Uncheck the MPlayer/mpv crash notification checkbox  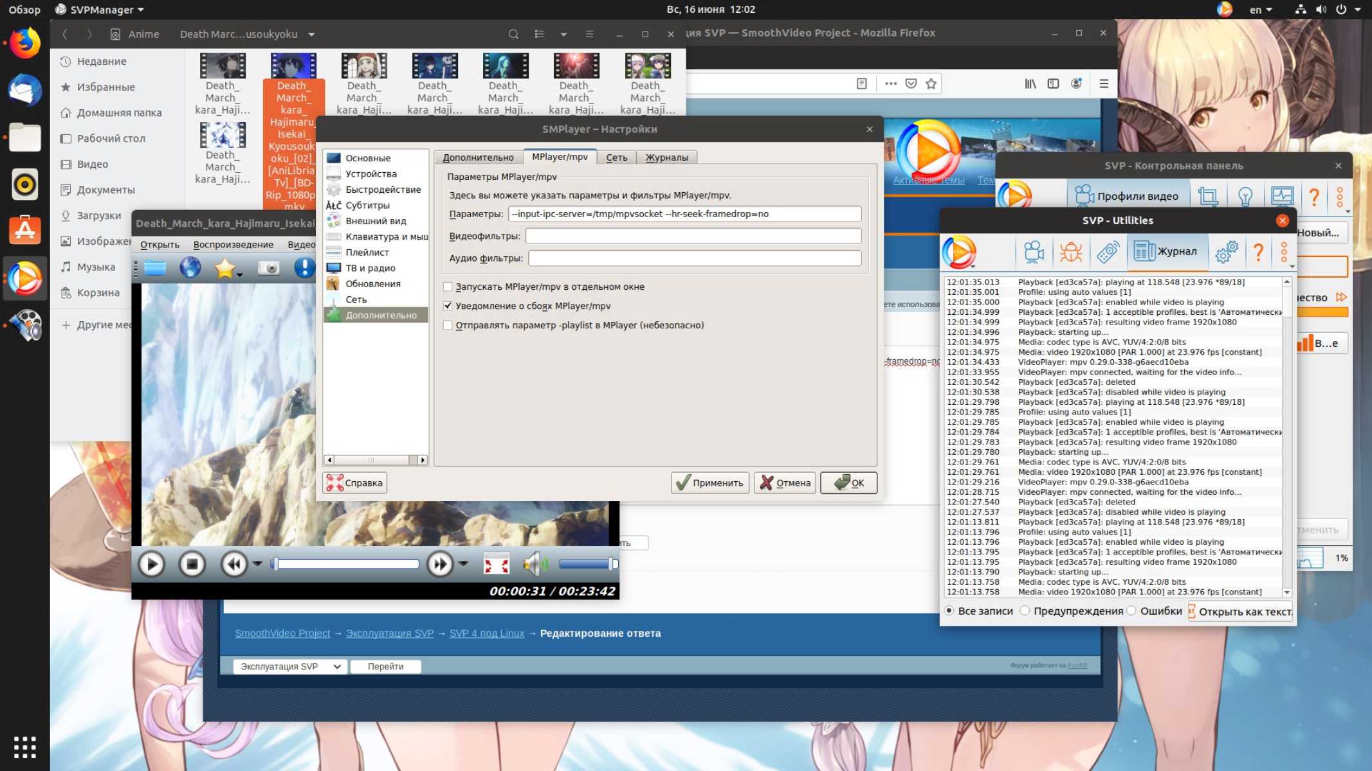(448, 306)
